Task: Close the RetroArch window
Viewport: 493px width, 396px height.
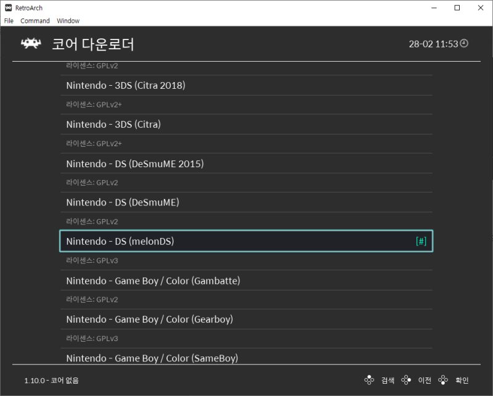Action: [481, 8]
